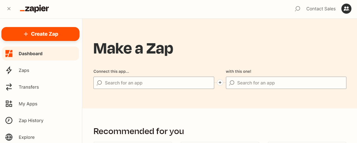Click the plus connector between app fields
357x143 pixels.
[x=220, y=83]
